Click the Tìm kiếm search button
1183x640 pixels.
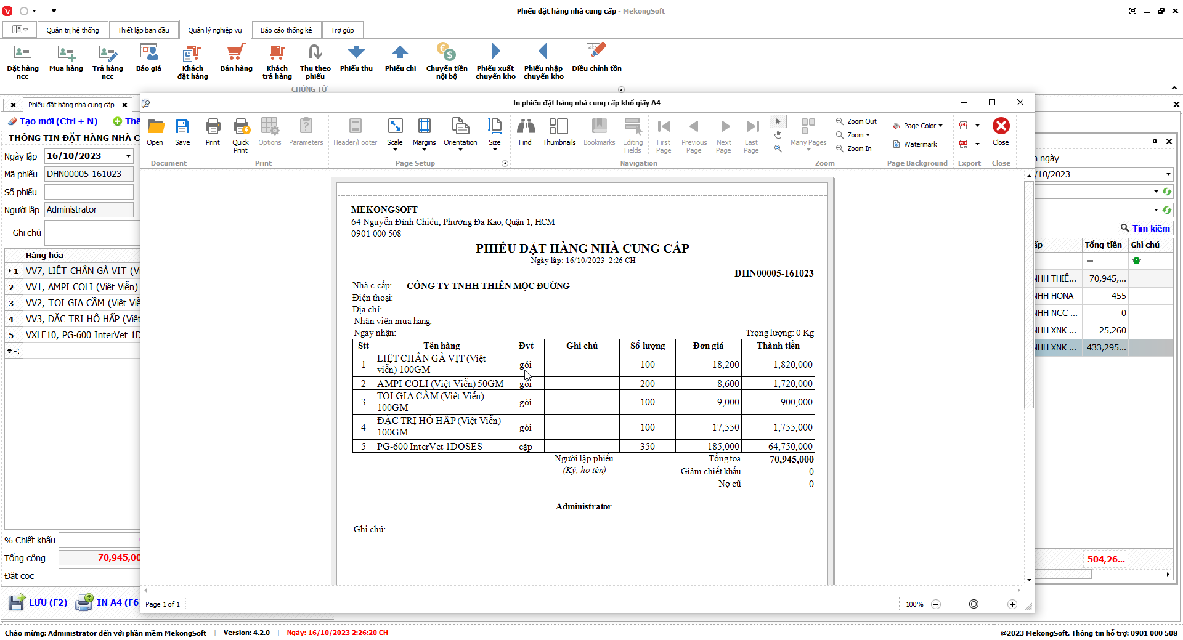(1145, 229)
